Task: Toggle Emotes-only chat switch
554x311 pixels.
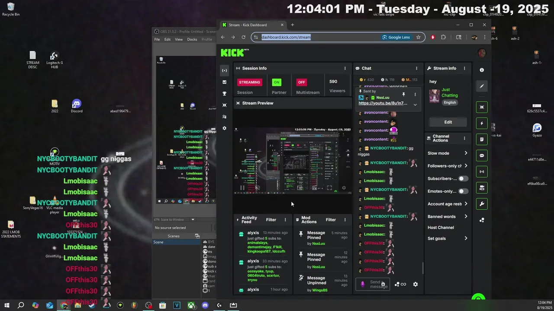Action: [463, 191]
